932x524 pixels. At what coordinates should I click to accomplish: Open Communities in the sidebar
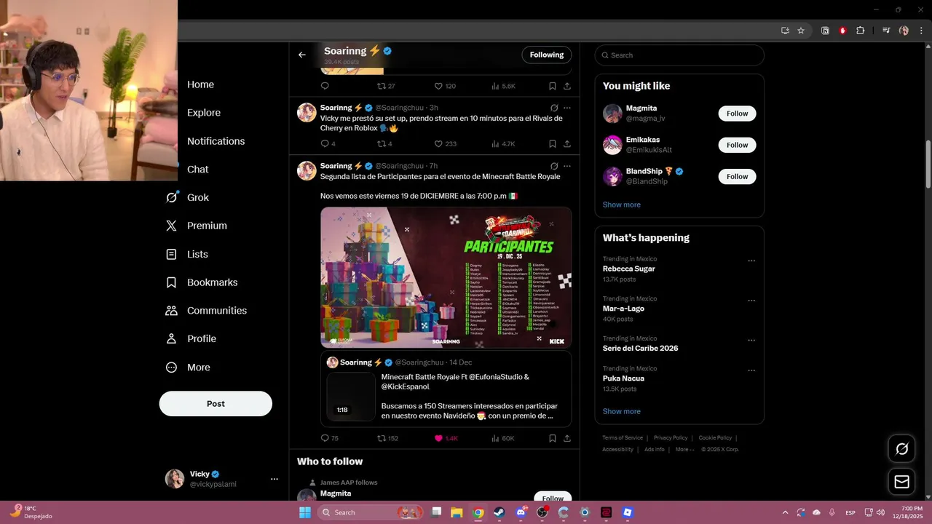pyautogui.click(x=206, y=310)
